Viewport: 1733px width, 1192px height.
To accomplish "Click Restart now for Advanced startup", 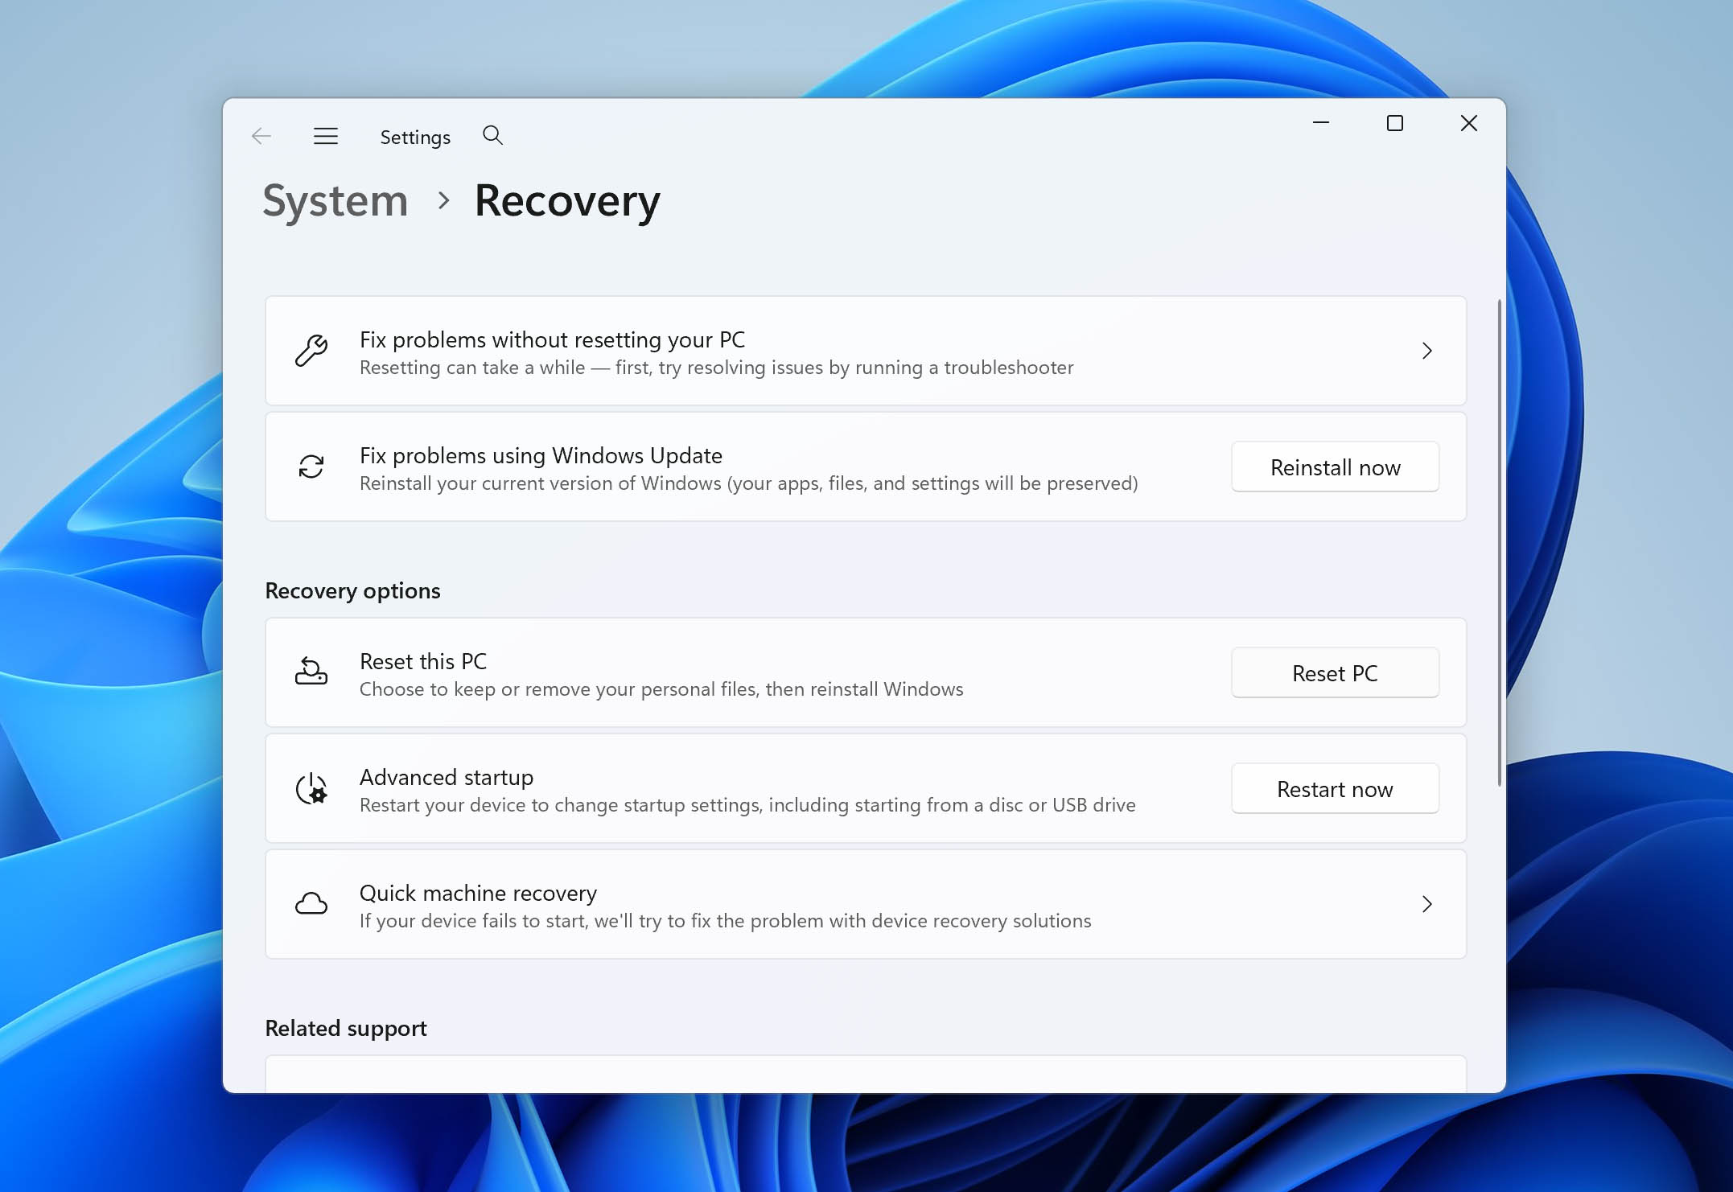I will click(x=1335, y=788).
